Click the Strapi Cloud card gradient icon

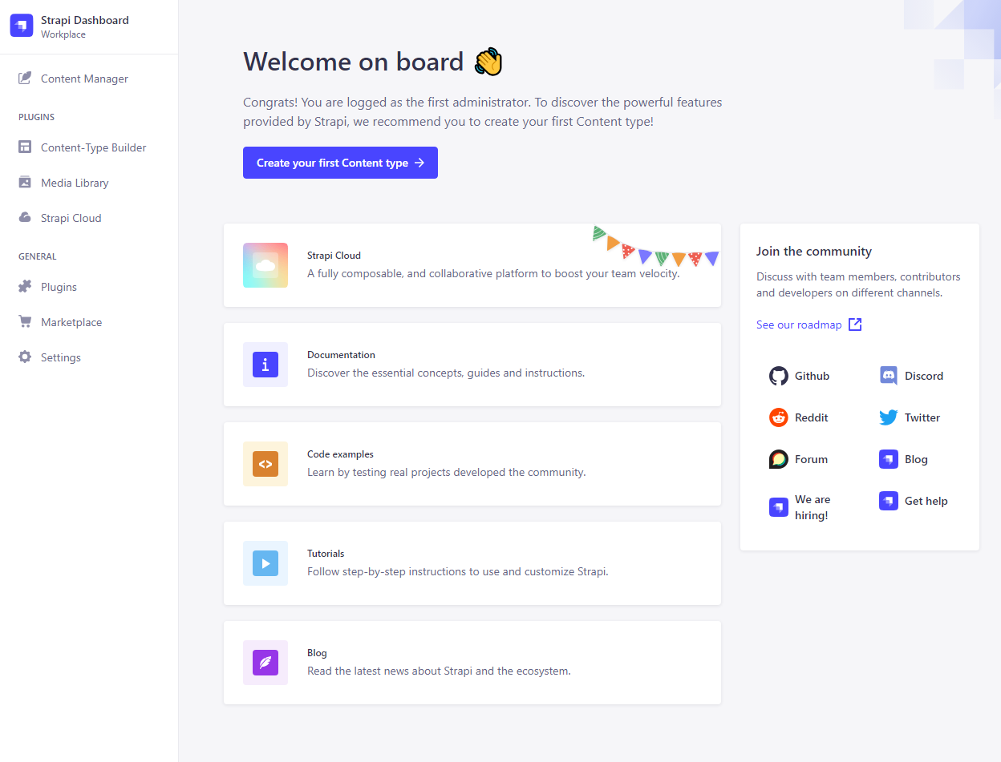[265, 265]
